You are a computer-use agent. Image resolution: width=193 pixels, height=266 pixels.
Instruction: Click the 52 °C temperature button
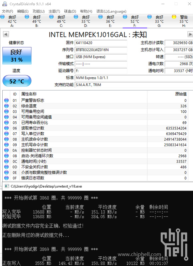click(x=17, y=81)
